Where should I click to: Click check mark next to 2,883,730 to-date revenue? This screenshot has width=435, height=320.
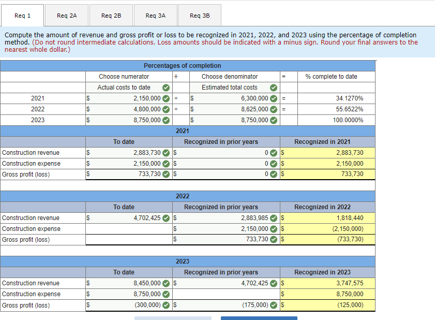(x=166, y=153)
